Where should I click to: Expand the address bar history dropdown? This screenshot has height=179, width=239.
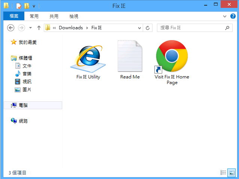[x=139, y=28]
